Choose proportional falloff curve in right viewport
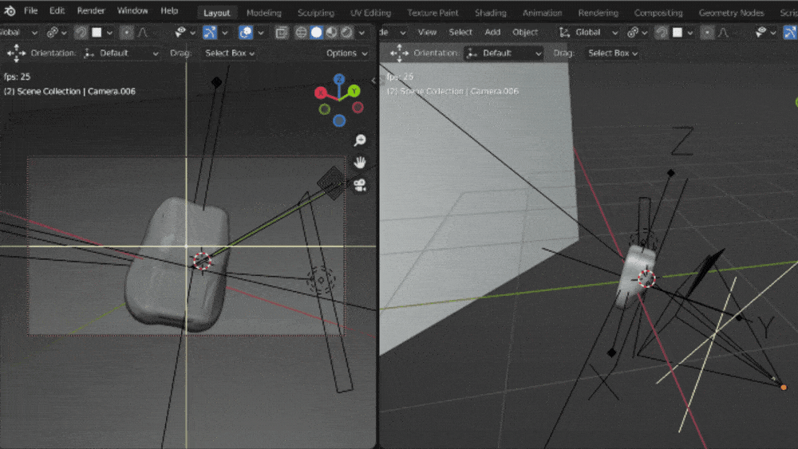Screen dimensions: 798x449 click(x=724, y=33)
